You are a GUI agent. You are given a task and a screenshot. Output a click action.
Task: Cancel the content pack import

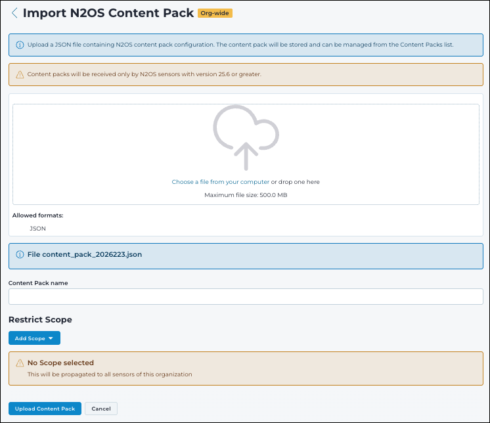coord(101,409)
